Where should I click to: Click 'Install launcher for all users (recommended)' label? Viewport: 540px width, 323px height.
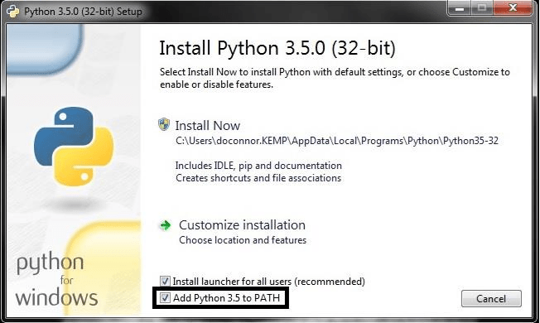coord(268,282)
